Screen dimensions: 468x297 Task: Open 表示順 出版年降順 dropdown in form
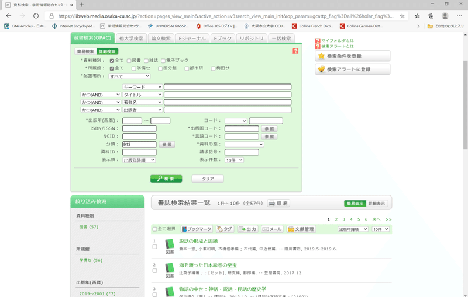click(x=139, y=160)
